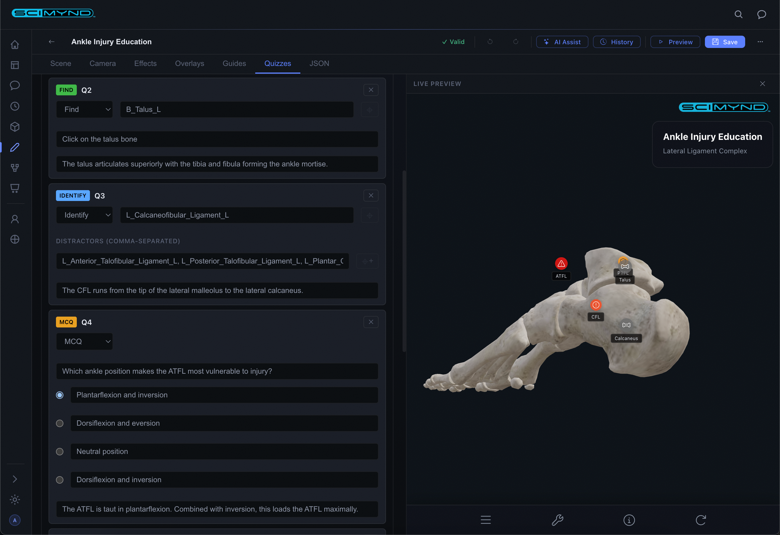780x535 pixels.
Task: Select the Dorsiflexion and eversion answer option
Action: (x=60, y=423)
